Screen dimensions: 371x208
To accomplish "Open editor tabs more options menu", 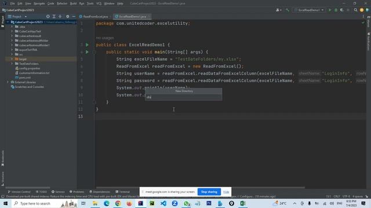I will (x=363, y=17).
